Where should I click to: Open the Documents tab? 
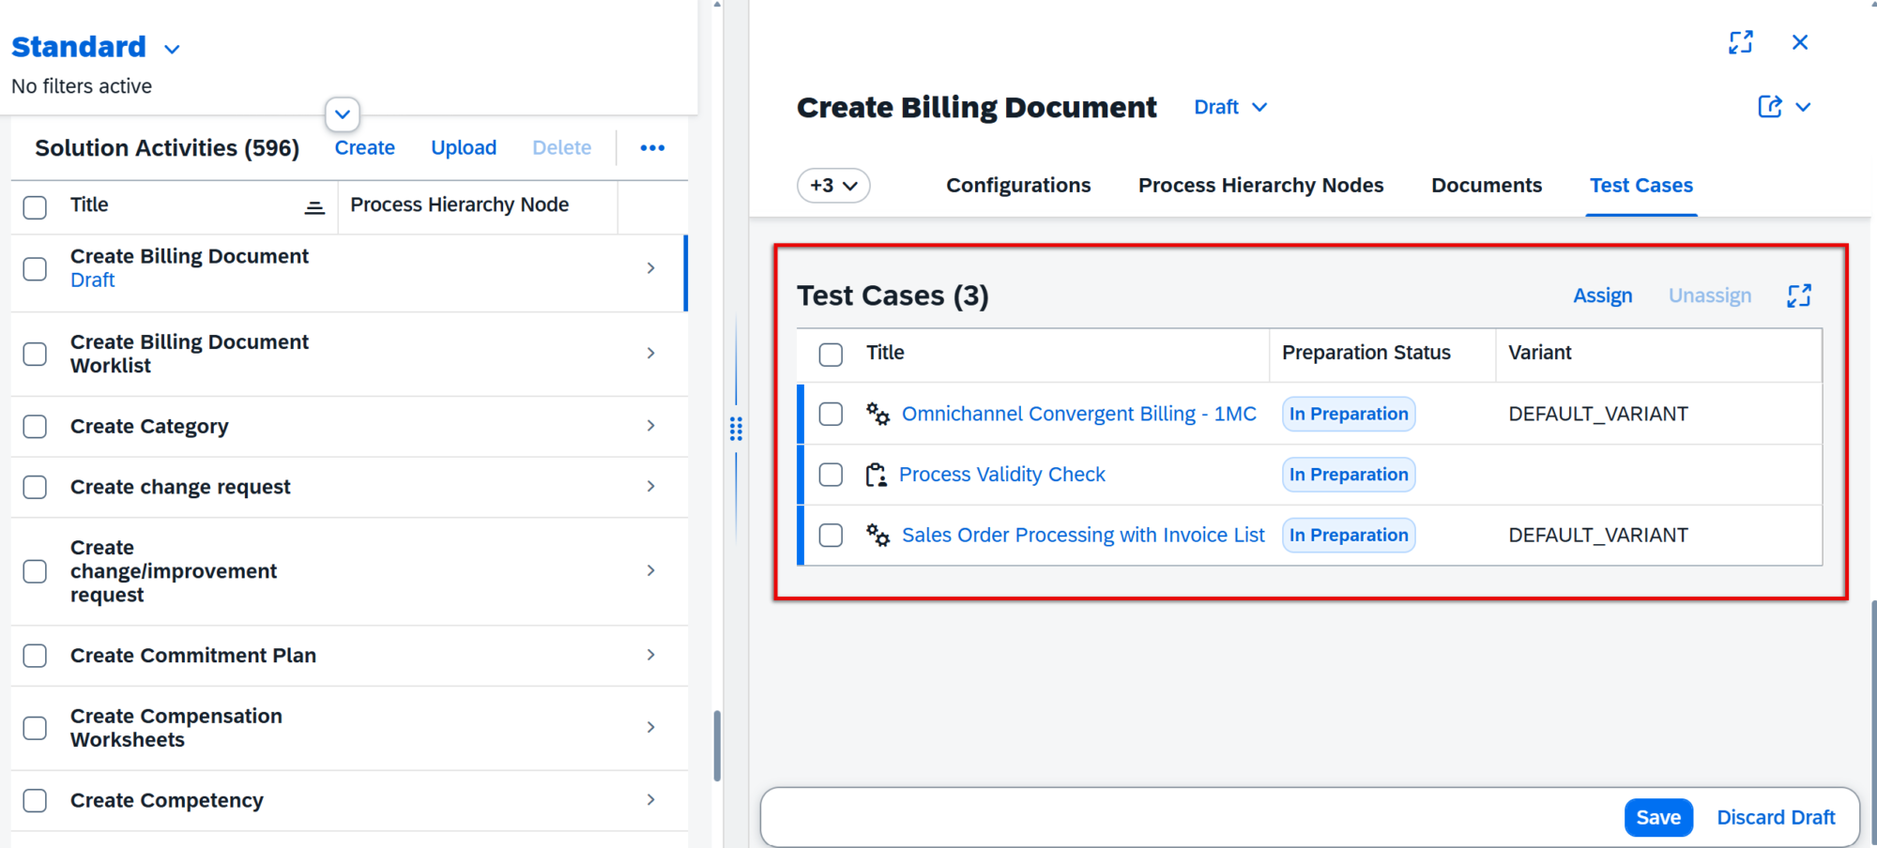coord(1486,186)
